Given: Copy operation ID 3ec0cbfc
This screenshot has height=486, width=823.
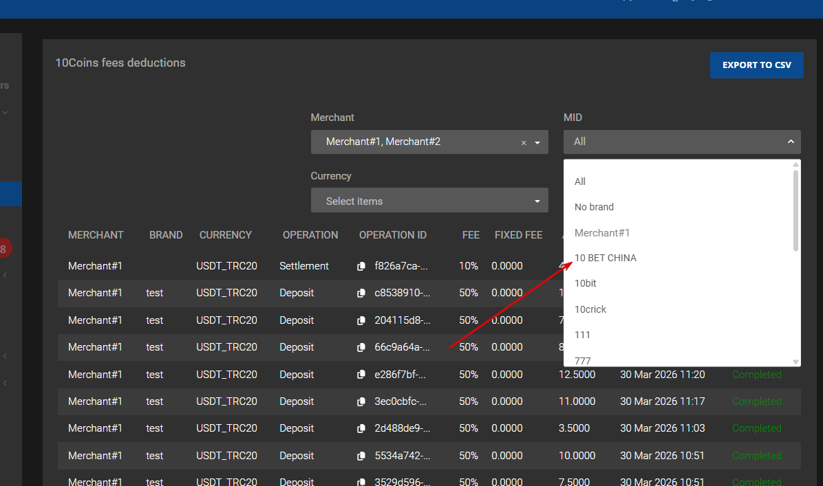Looking at the screenshot, I should click(x=361, y=402).
